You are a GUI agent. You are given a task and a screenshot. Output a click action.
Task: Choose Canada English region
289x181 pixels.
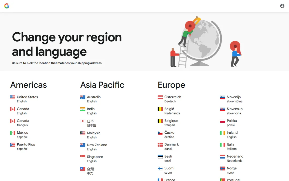pyautogui.click(x=19, y=111)
